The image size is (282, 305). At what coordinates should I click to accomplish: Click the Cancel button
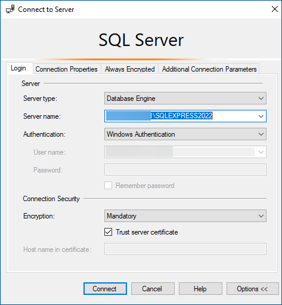point(153,288)
